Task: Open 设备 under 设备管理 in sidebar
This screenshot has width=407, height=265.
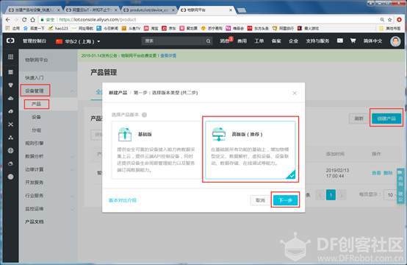Action: point(36,117)
